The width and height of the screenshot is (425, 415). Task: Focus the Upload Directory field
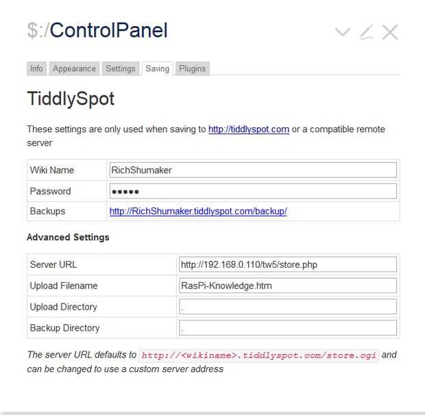point(288,307)
